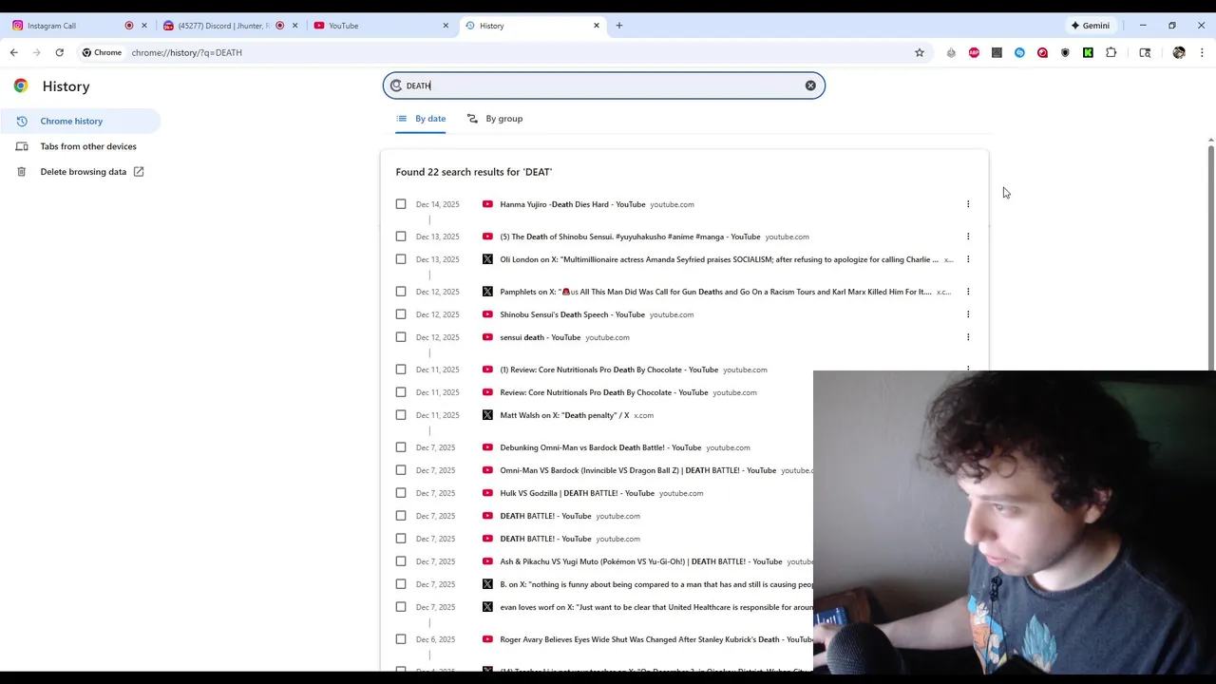The height and width of the screenshot is (684, 1216).
Task: Bookmark this page with the star
Action: (x=920, y=52)
